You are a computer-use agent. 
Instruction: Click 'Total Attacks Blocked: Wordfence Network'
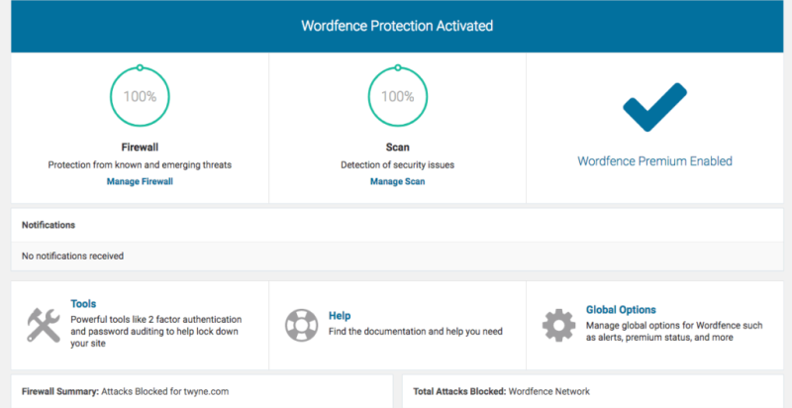click(x=502, y=391)
